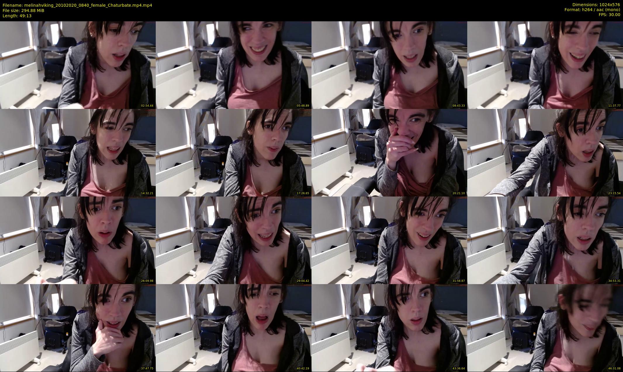Open the frame stamped 43:36.64
This screenshot has width=623, height=372.
389,328
